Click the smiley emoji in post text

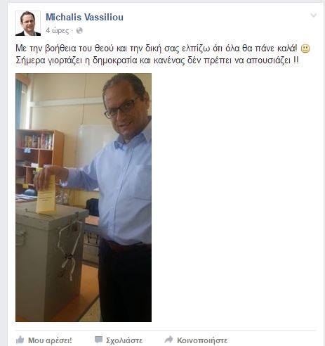pyautogui.click(x=305, y=49)
